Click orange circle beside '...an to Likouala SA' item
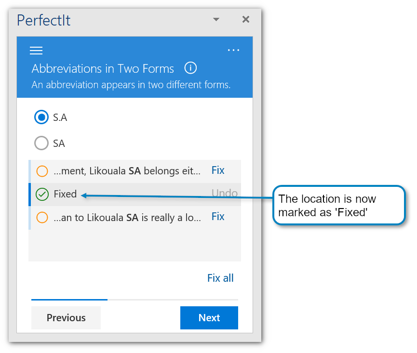This screenshot has height=353, width=417. pos(42,218)
